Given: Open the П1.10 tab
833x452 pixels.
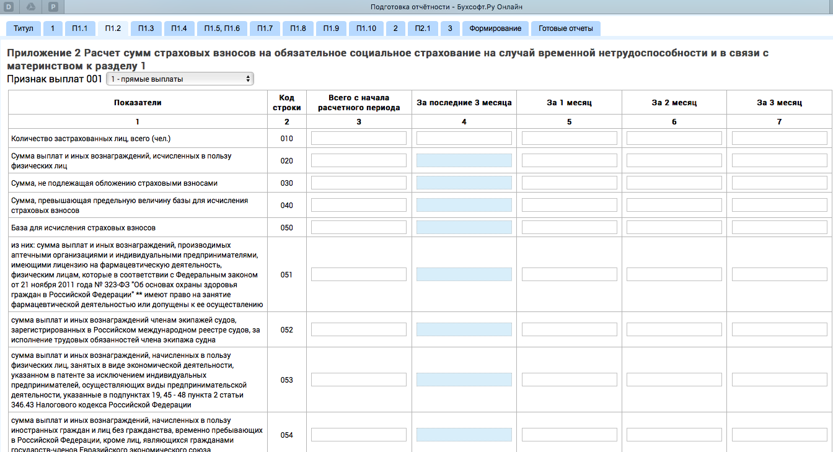Looking at the screenshot, I should [x=366, y=28].
